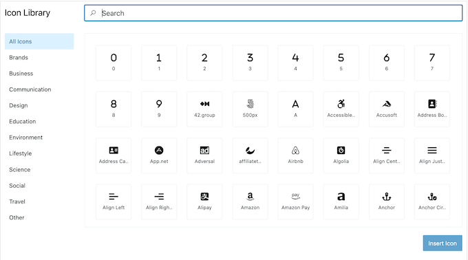Select the Align Center icon

(387, 155)
